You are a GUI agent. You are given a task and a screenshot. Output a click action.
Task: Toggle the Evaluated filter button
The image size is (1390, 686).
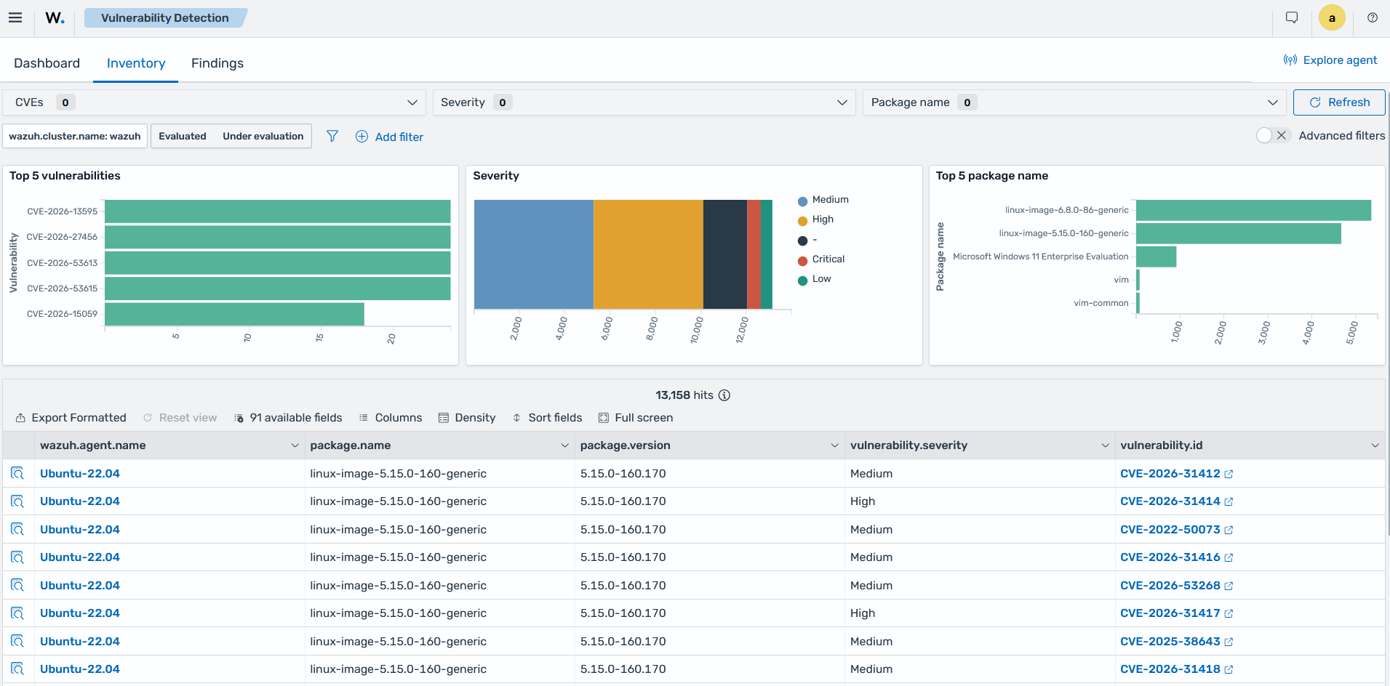[183, 136]
